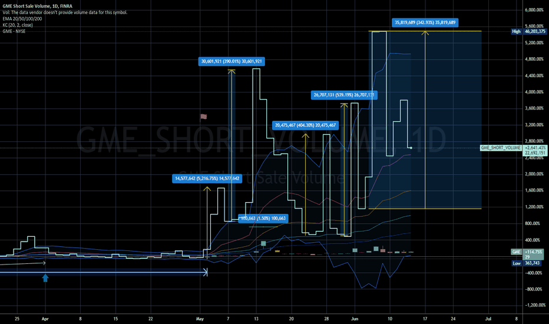Viewport: 549px width, 324px height.
Task: Click the 'GME - NYSE' comparison symbol legend
Action: click(x=14, y=32)
